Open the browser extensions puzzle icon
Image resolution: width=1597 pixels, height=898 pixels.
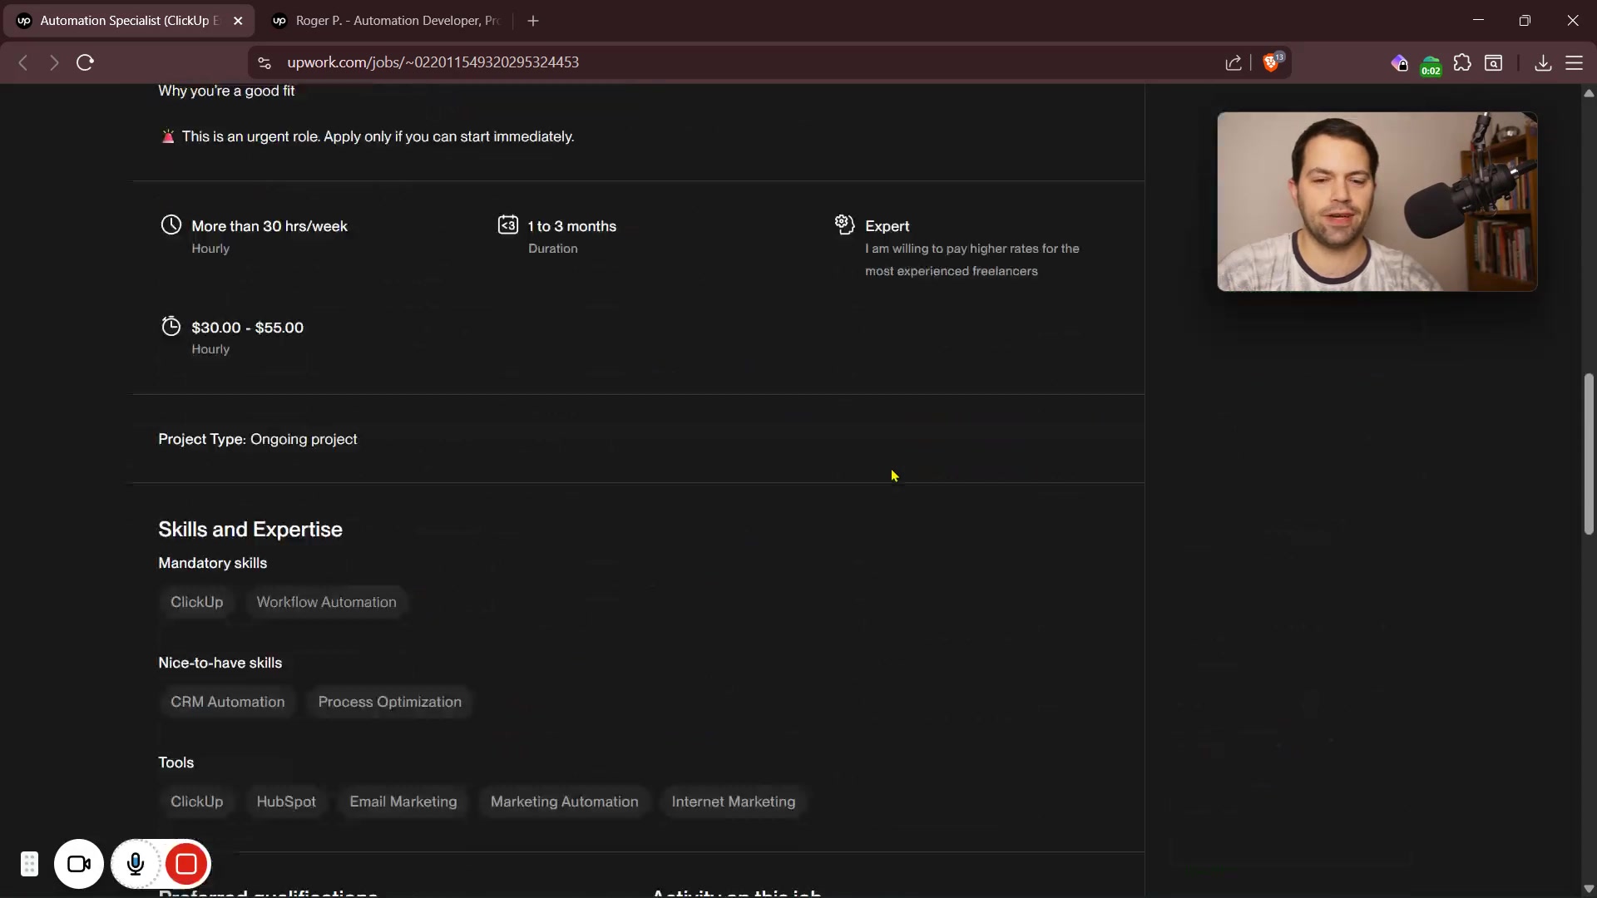1462,62
